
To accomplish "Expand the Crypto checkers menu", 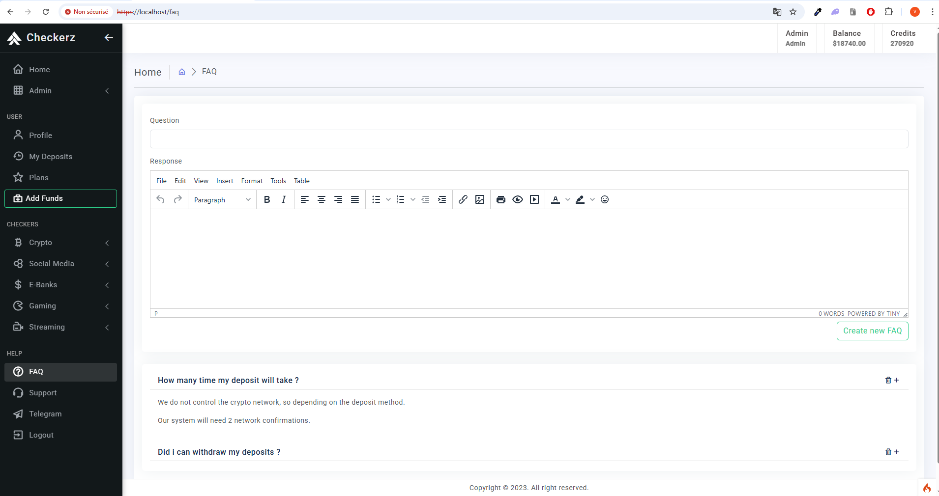I will coord(61,243).
